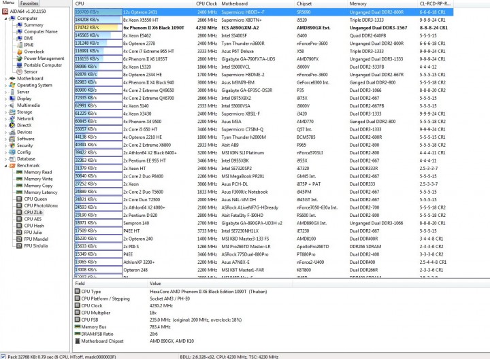Select the CPU ZLib benchmark icon

19,212
